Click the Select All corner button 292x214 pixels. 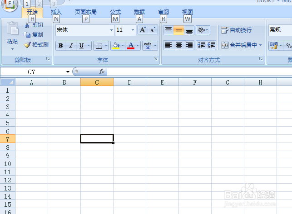coord(8,82)
